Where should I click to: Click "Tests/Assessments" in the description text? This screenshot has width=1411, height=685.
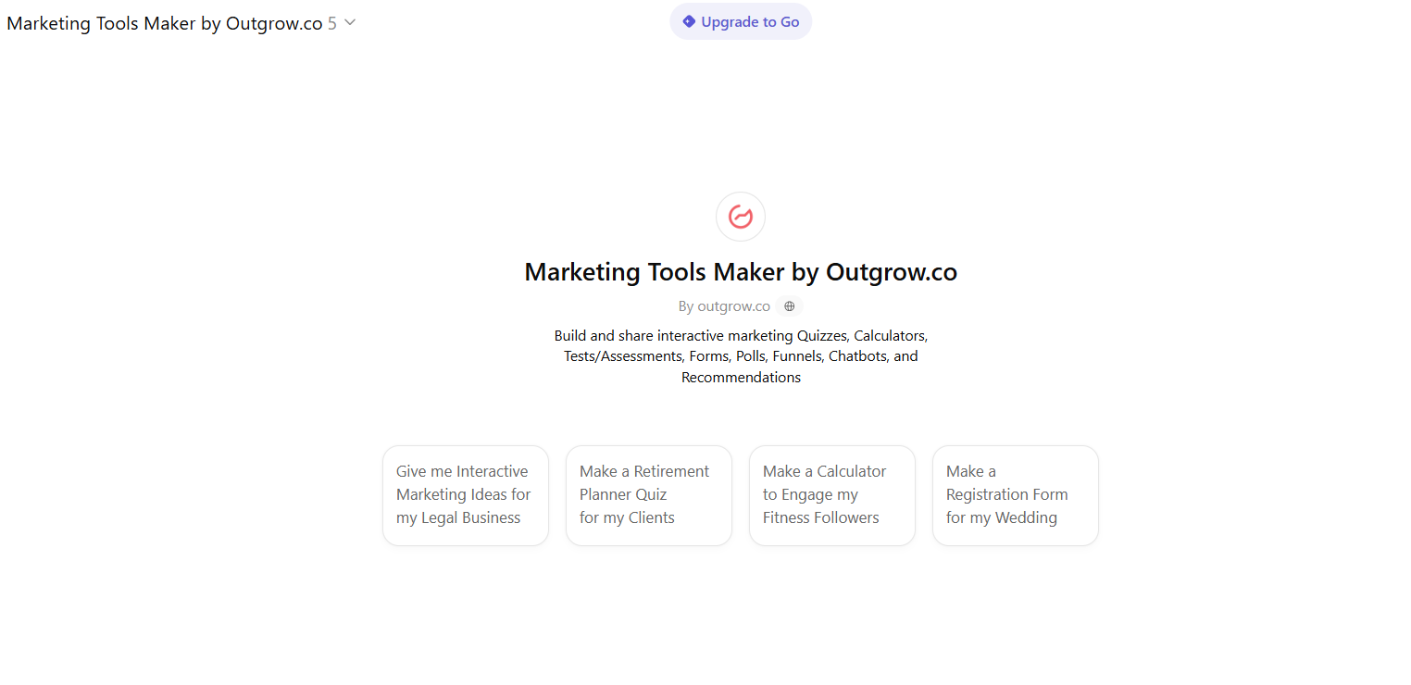pyautogui.click(x=624, y=355)
